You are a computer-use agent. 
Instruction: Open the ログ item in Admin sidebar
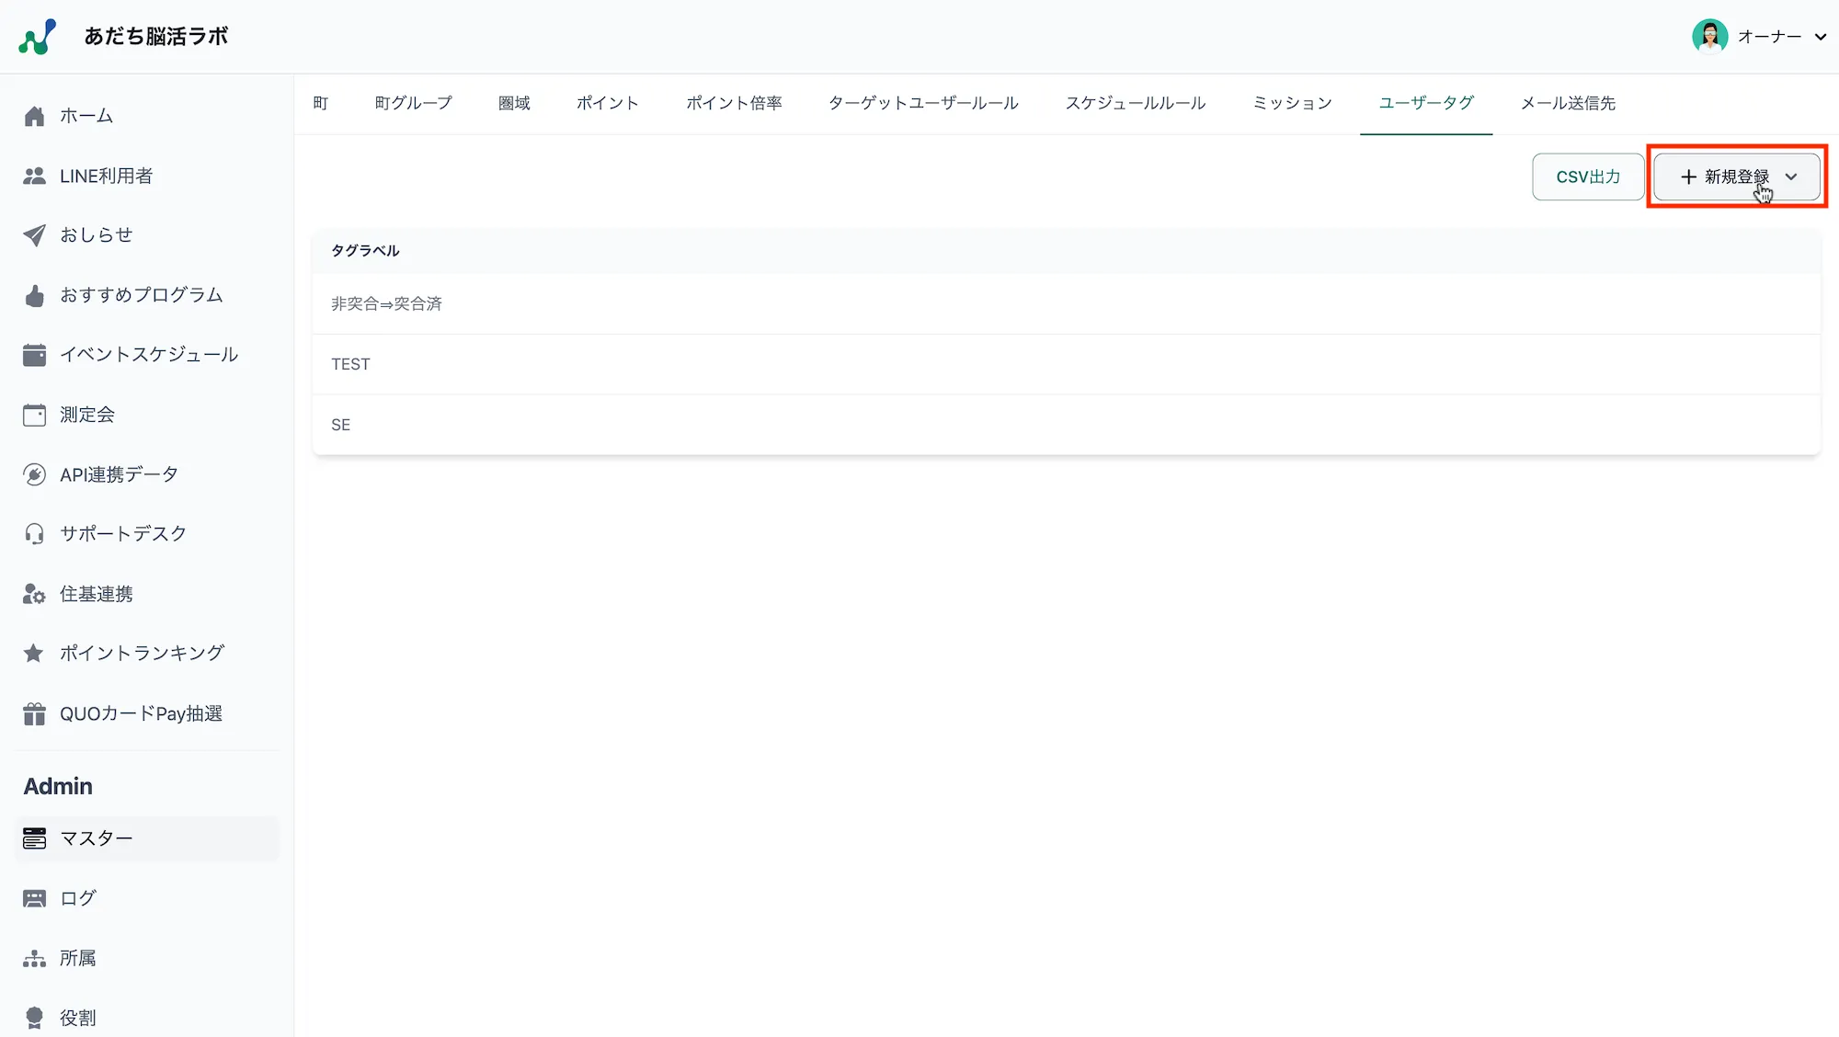[78, 898]
